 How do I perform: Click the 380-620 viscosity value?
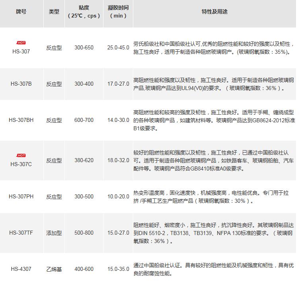pos(84,161)
